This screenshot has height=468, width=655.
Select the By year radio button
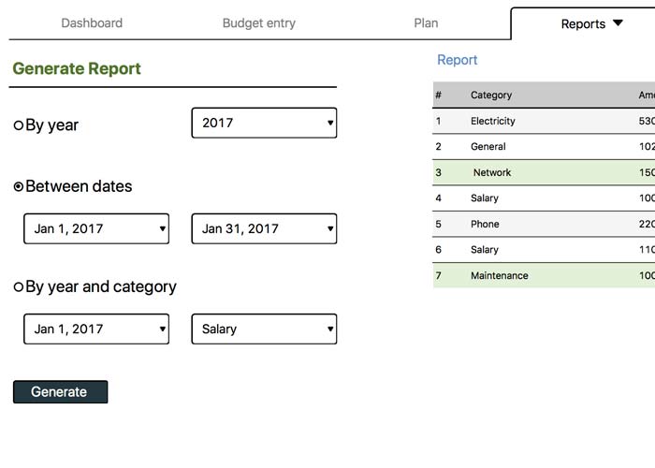(19, 124)
